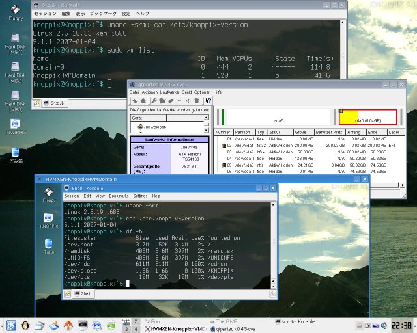Activate the What's This help cursor icon
This screenshot has width=417, height=333.
tap(208, 101)
